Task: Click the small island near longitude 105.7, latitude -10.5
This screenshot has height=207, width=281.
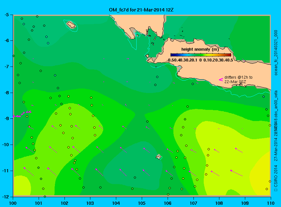Action: click(x=158, y=157)
